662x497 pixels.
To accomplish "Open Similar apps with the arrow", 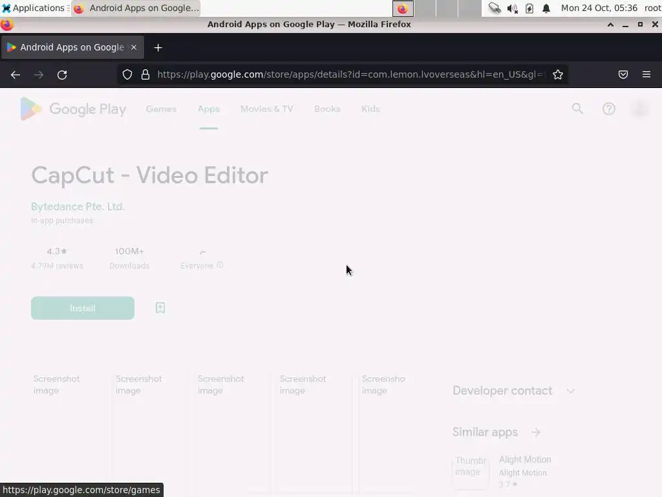I will [536, 432].
